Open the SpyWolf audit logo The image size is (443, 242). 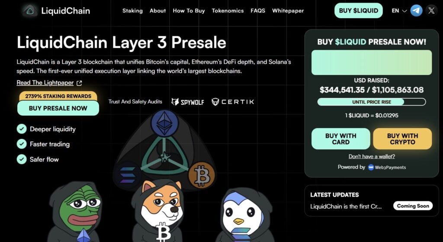[x=188, y=102]
